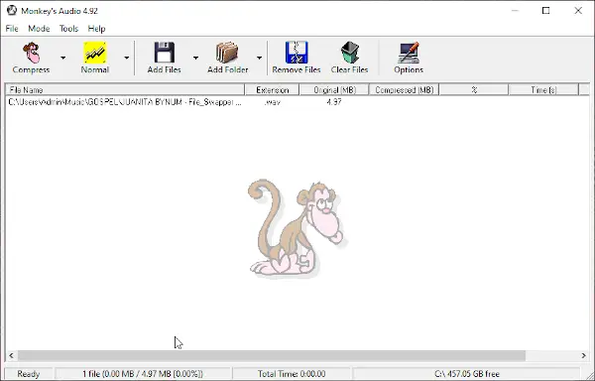This screenshot has height=381, width=595.
Task: Open the Compress mode dropdown arrow
Action: tap(63, 58)
